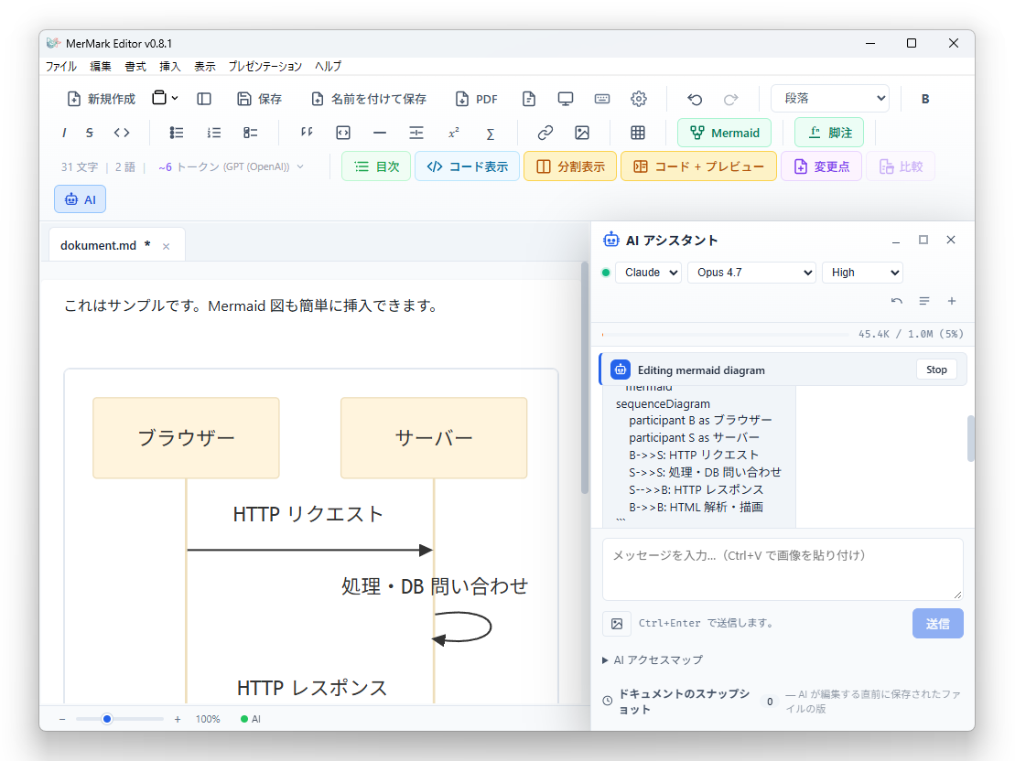Insert a Mermaid diagram
This screenshot has width=1015, height=761.
724,133
